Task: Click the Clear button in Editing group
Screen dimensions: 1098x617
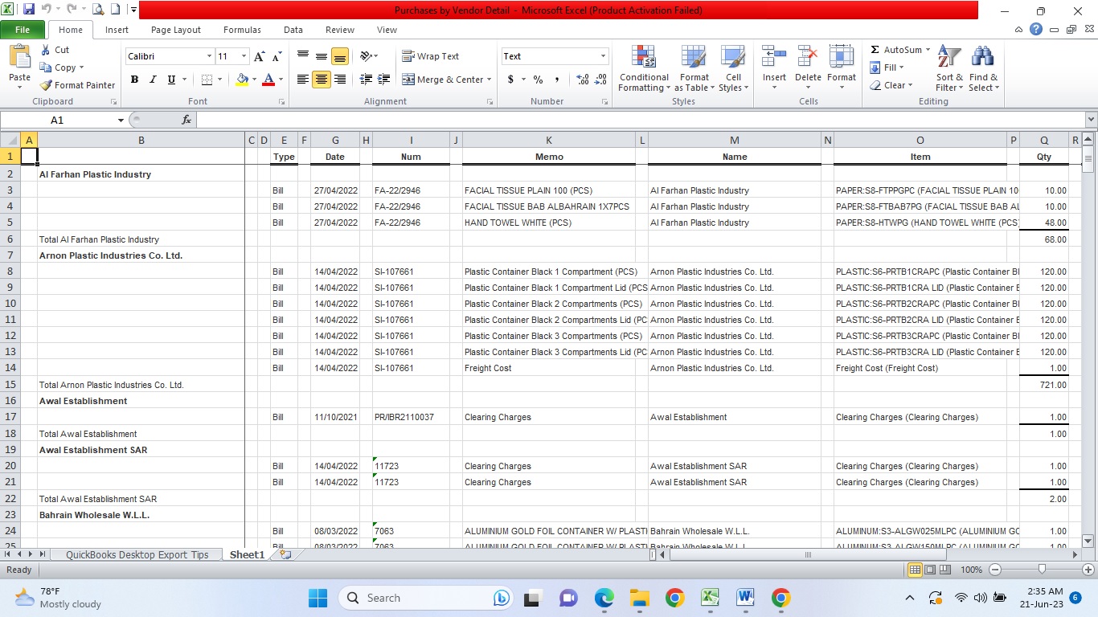Action: click(891, 85)
